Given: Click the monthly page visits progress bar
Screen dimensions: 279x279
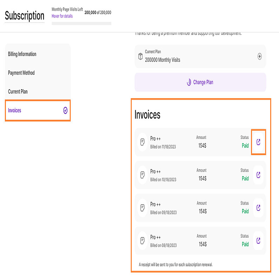Looking at the screenshot, I should pos(81,24).
